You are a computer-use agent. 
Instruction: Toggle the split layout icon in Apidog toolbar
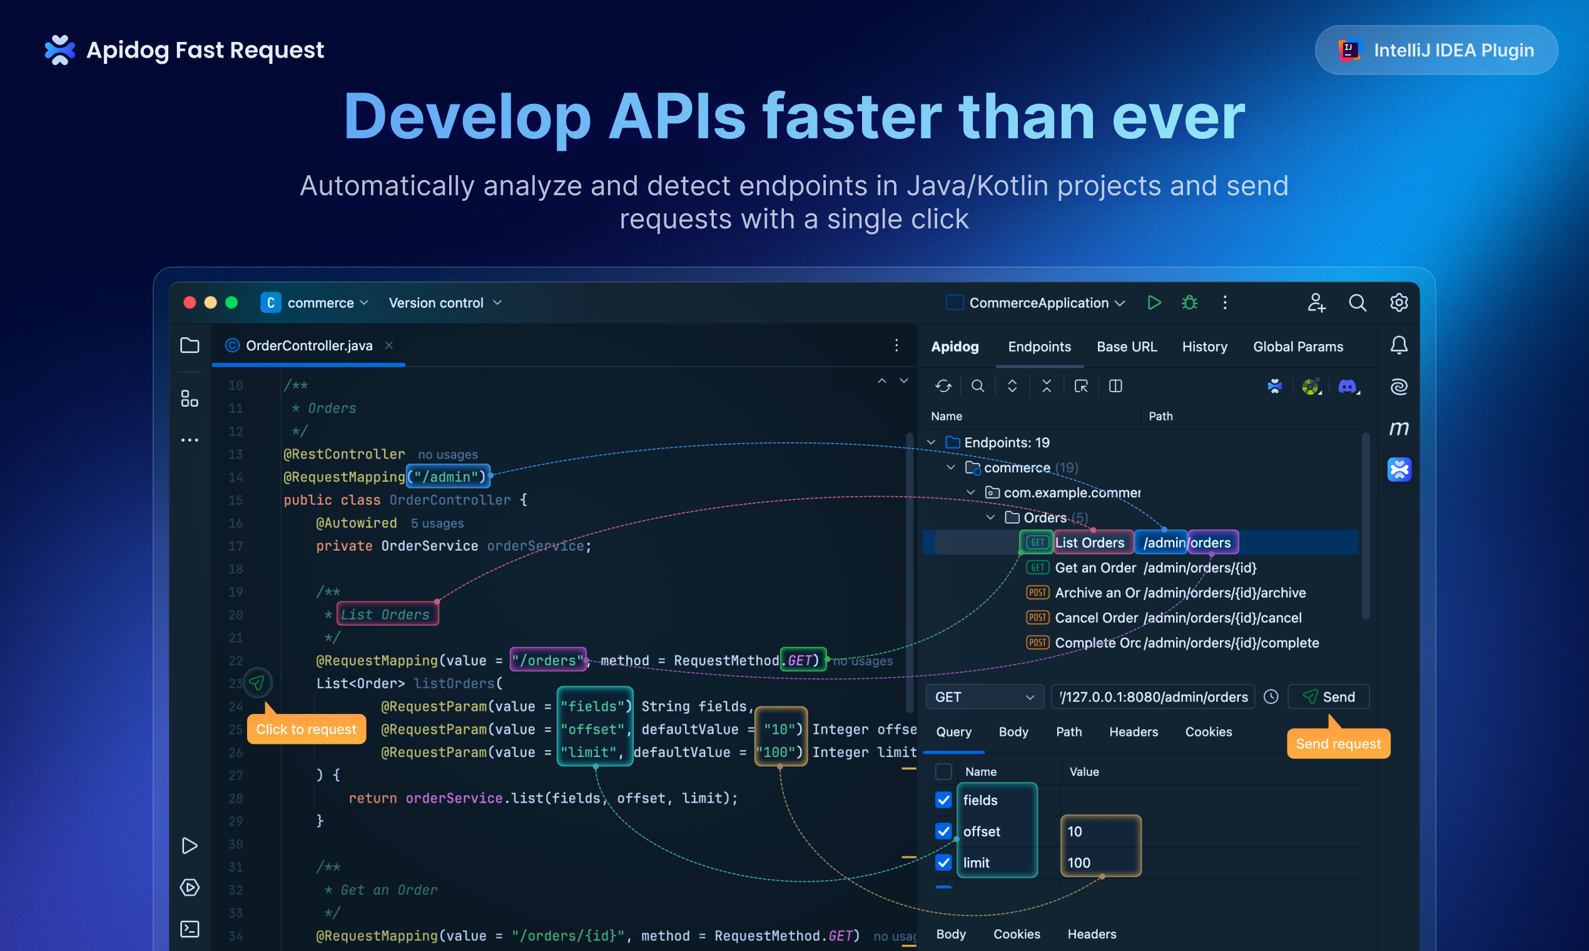(1115, 386)
